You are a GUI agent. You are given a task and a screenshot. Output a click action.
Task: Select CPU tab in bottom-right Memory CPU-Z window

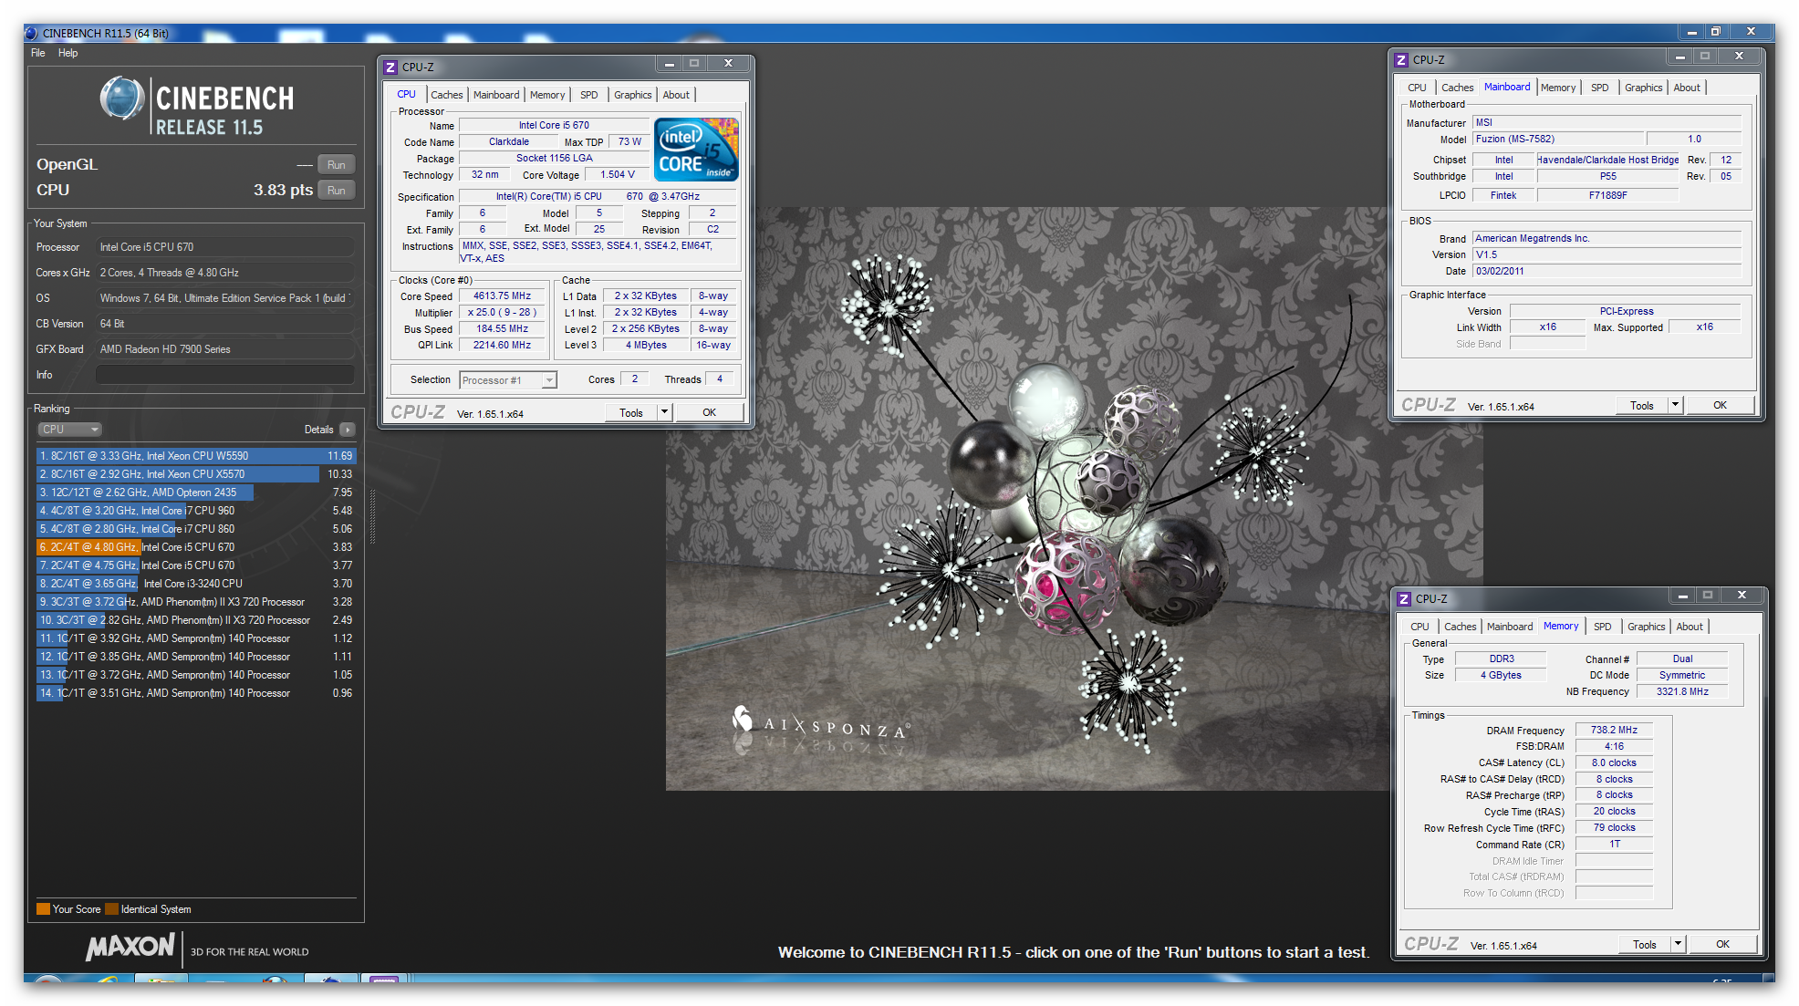[x=1419, y=627]
